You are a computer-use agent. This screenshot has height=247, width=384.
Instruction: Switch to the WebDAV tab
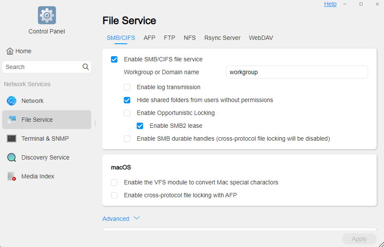point(261,38)
